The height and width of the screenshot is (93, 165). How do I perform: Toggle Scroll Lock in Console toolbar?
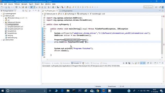tap(136, 63)
